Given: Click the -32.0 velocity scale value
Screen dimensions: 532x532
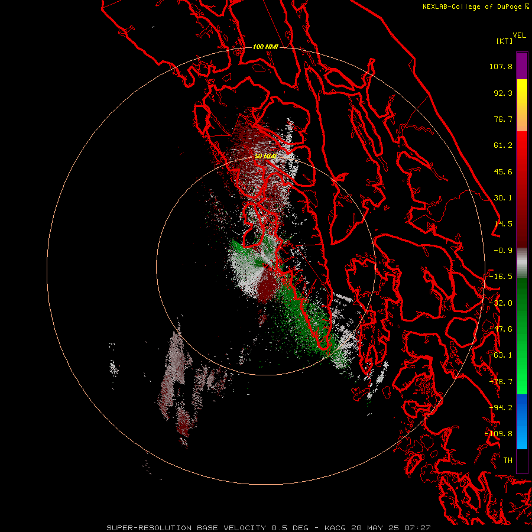Looking at the screenshot, I should click(501, 303).
